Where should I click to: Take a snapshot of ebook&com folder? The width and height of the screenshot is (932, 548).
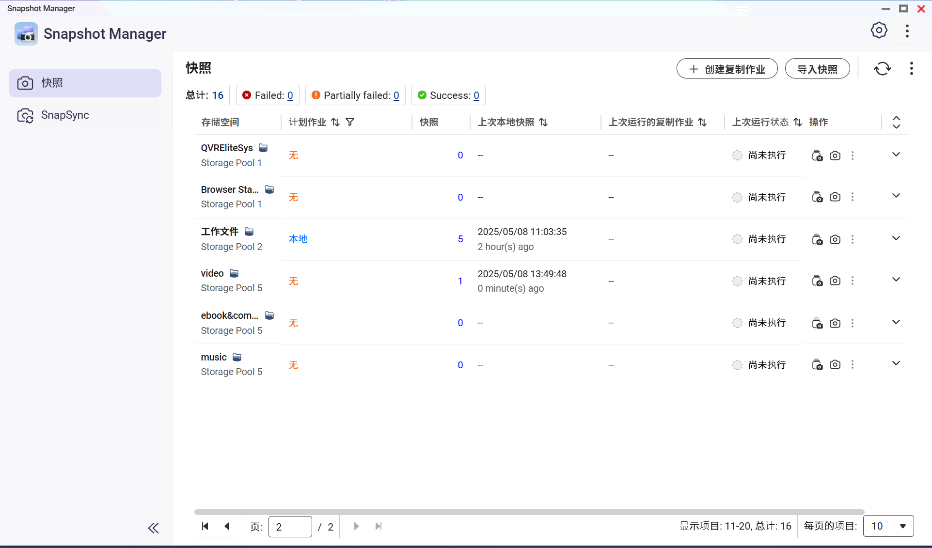(x=835, y=323)
